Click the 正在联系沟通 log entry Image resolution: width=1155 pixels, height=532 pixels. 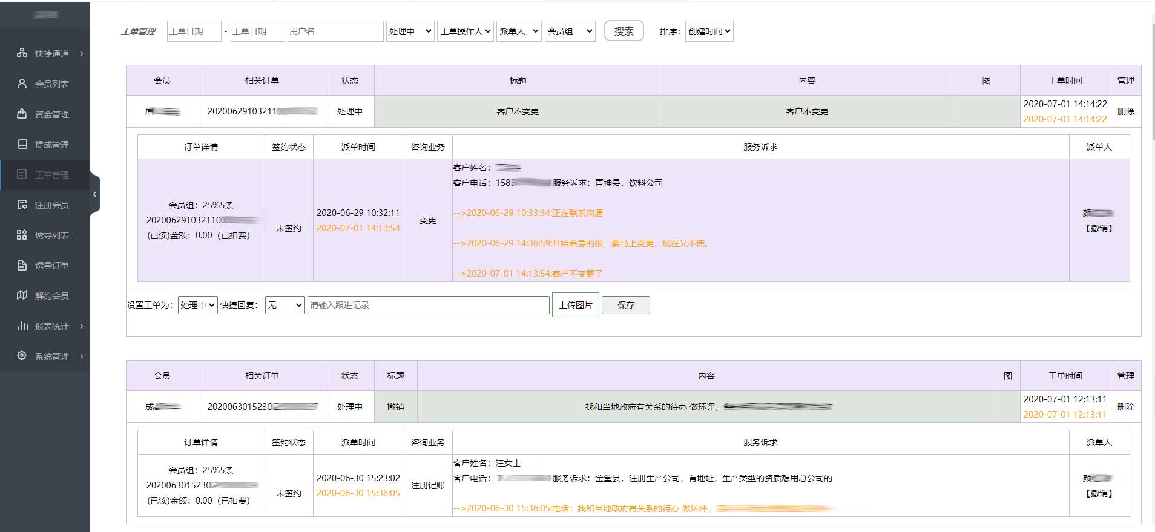(528, 213)
